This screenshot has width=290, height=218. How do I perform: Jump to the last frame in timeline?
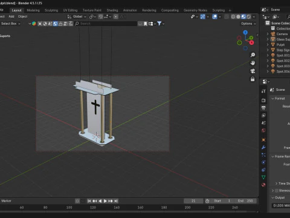[x=116, y=201]
